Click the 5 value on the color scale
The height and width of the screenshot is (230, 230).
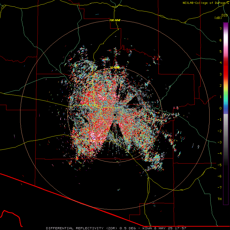point(221,51)
